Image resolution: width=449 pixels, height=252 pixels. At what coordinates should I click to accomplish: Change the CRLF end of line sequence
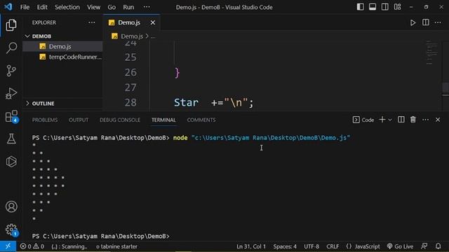(x=333, y=246)
